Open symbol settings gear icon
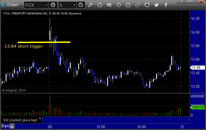 [x=53, y=5]
